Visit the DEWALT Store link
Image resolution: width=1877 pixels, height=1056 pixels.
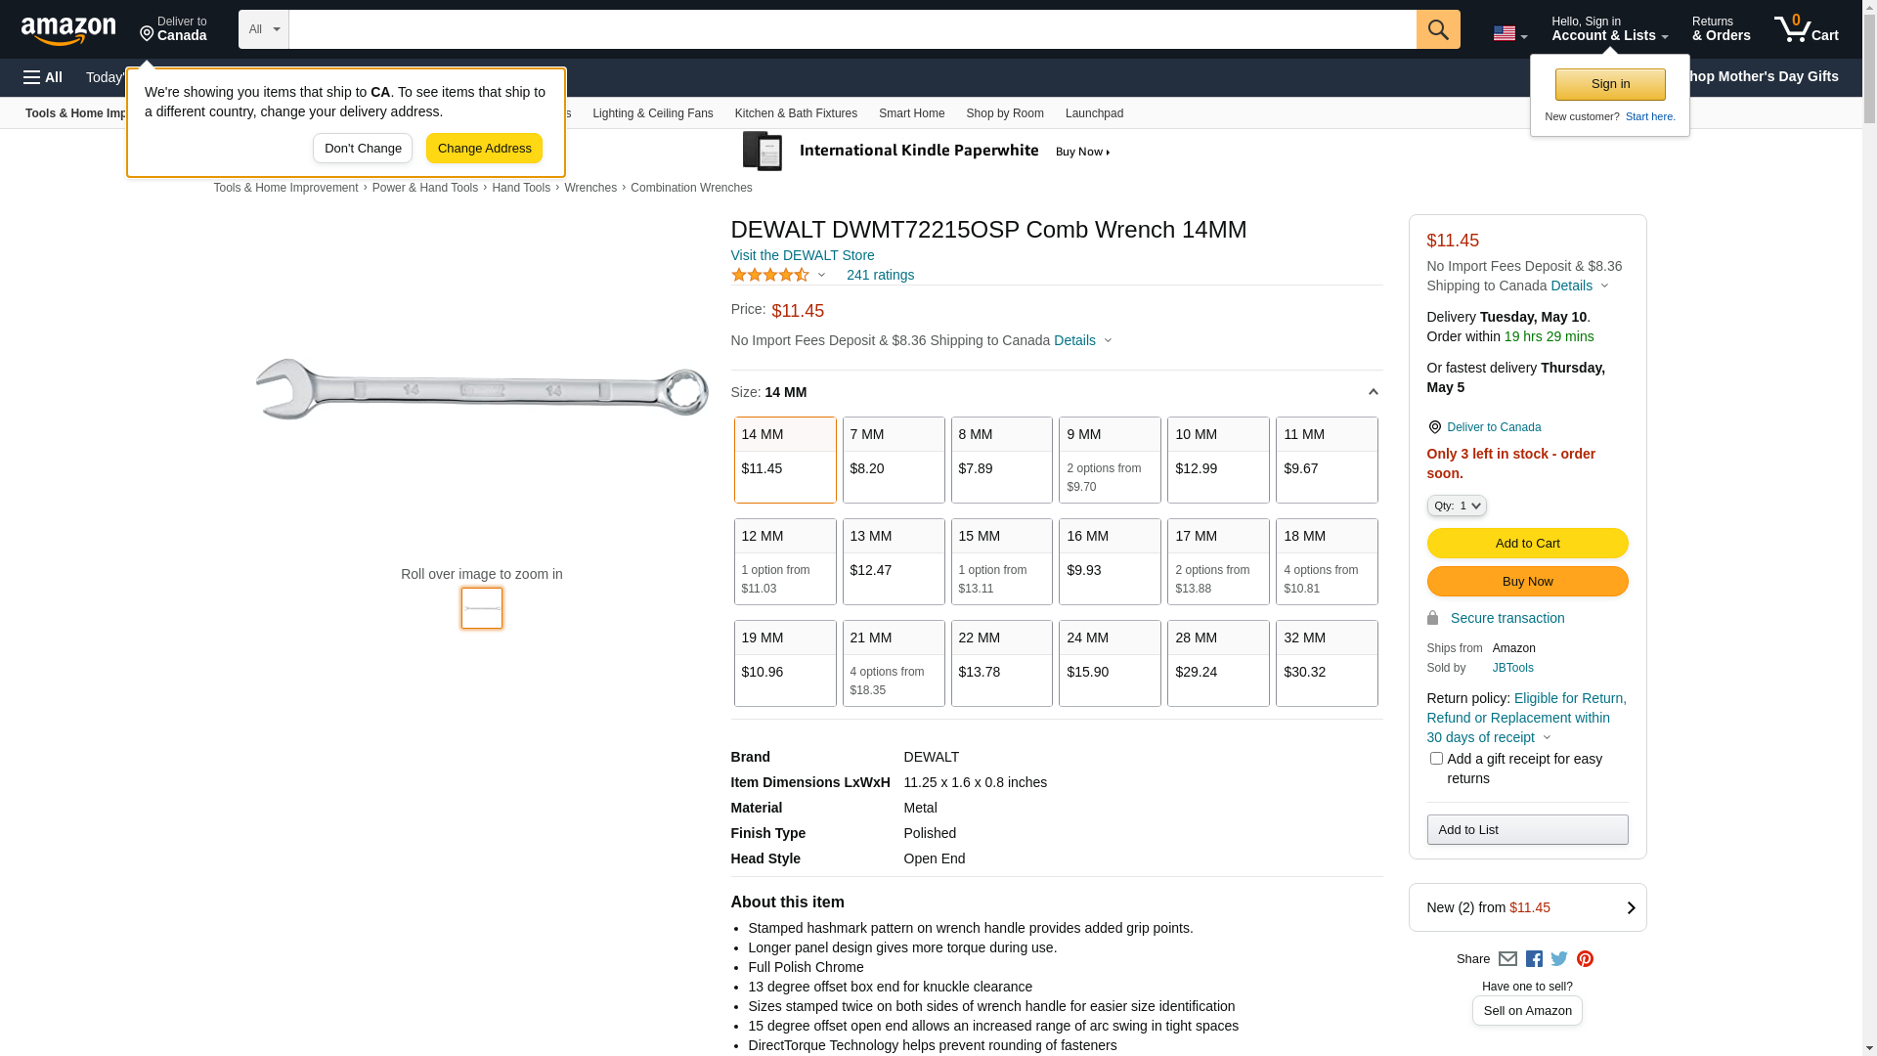[803, 255]
